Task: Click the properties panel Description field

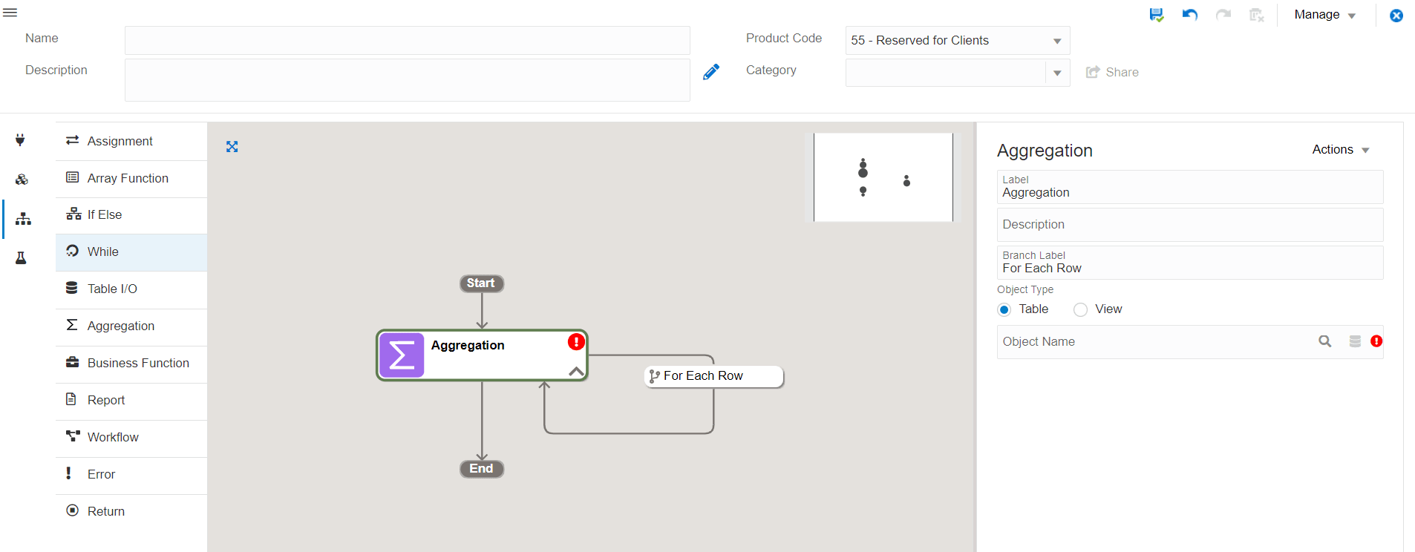Action: pyautogui.click(x=1190, y=225)
